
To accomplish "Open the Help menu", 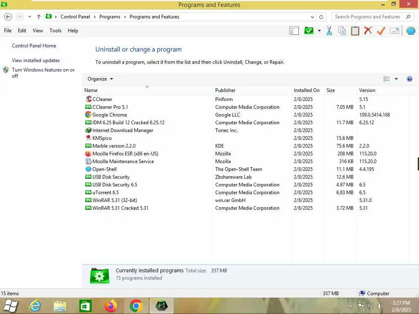I will 73,31.
